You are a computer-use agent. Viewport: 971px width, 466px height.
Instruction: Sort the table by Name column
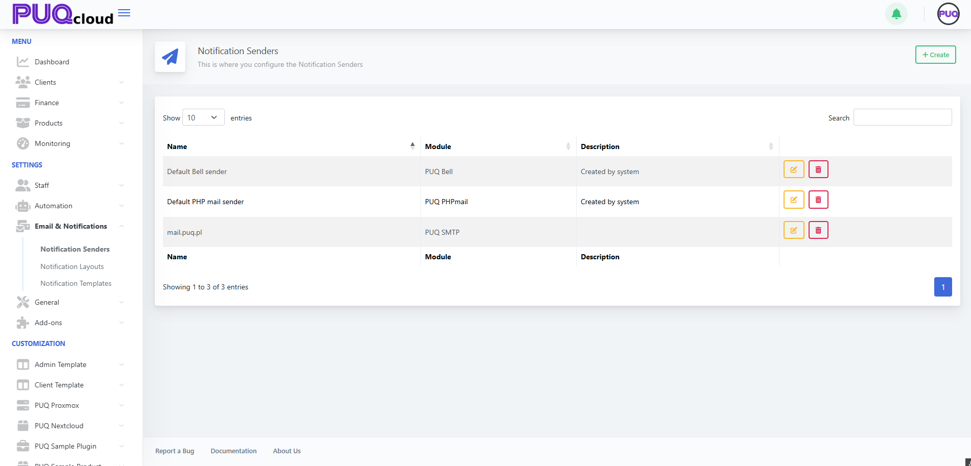pos(291,146)
